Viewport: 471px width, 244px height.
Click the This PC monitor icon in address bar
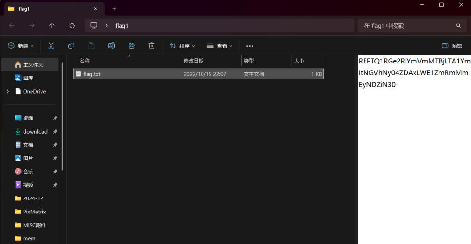coord(94,25)
